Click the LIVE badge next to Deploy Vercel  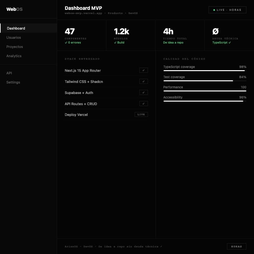coord(141,115)
